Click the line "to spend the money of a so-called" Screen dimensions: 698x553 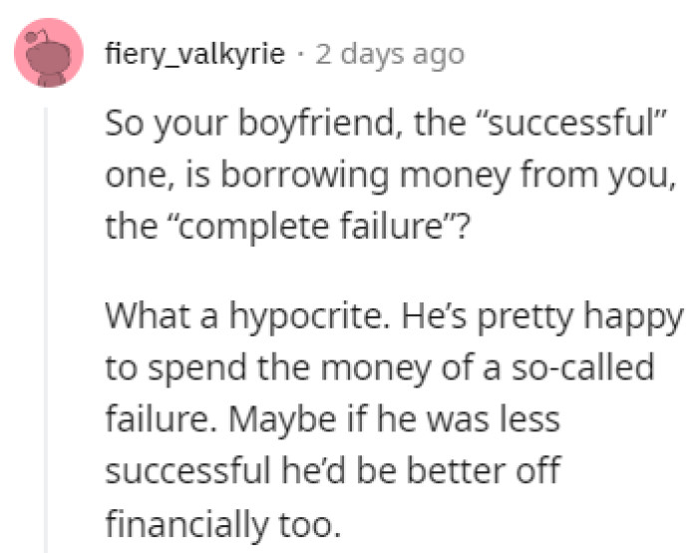380,370
